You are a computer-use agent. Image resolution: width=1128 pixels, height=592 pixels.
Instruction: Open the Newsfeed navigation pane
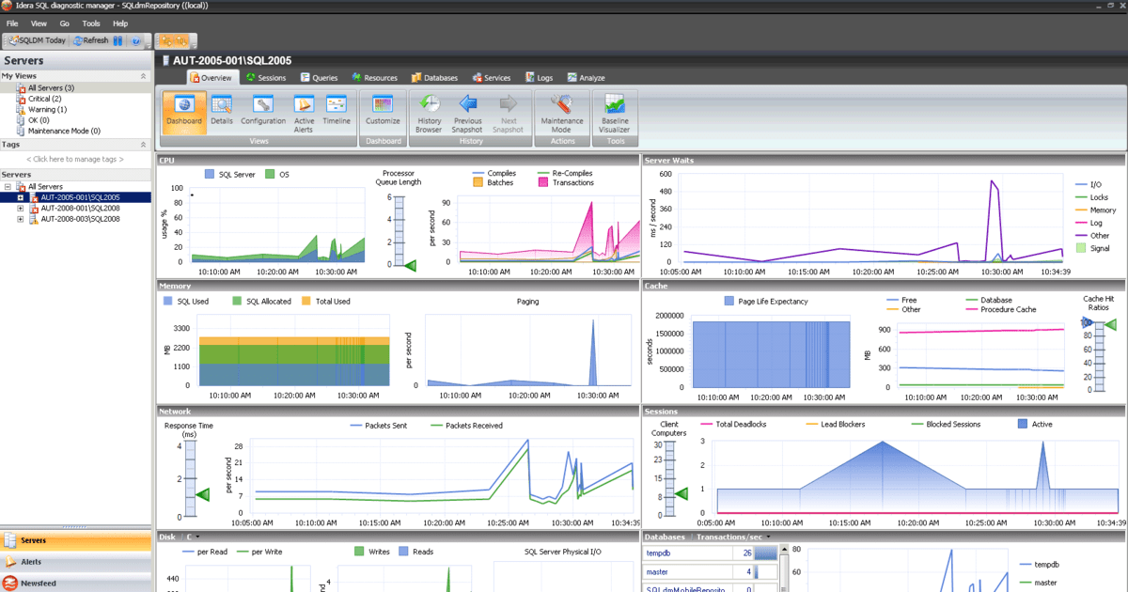point(75,583)
